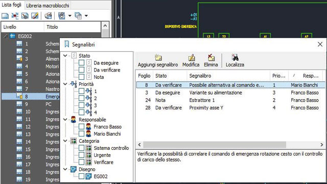Viewport: 327px width, 184px height.
Task: Click the EG002 drawing icon under Disegno
Action: (88, 176)
